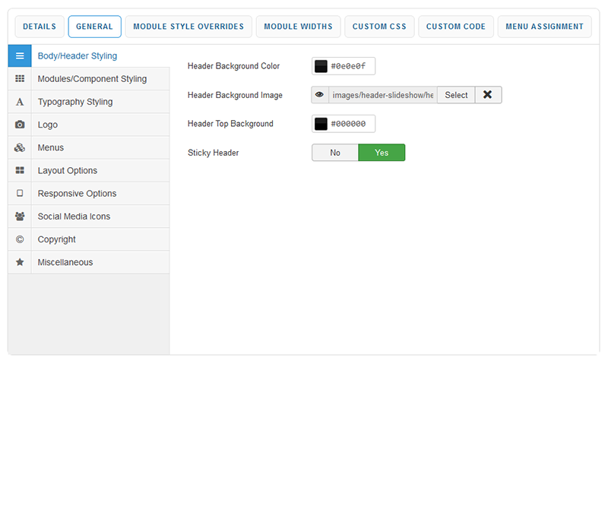This screenshot has width=608, height=512.
Task: Open Header Background Color swatch picker
Action: point(321,66)
